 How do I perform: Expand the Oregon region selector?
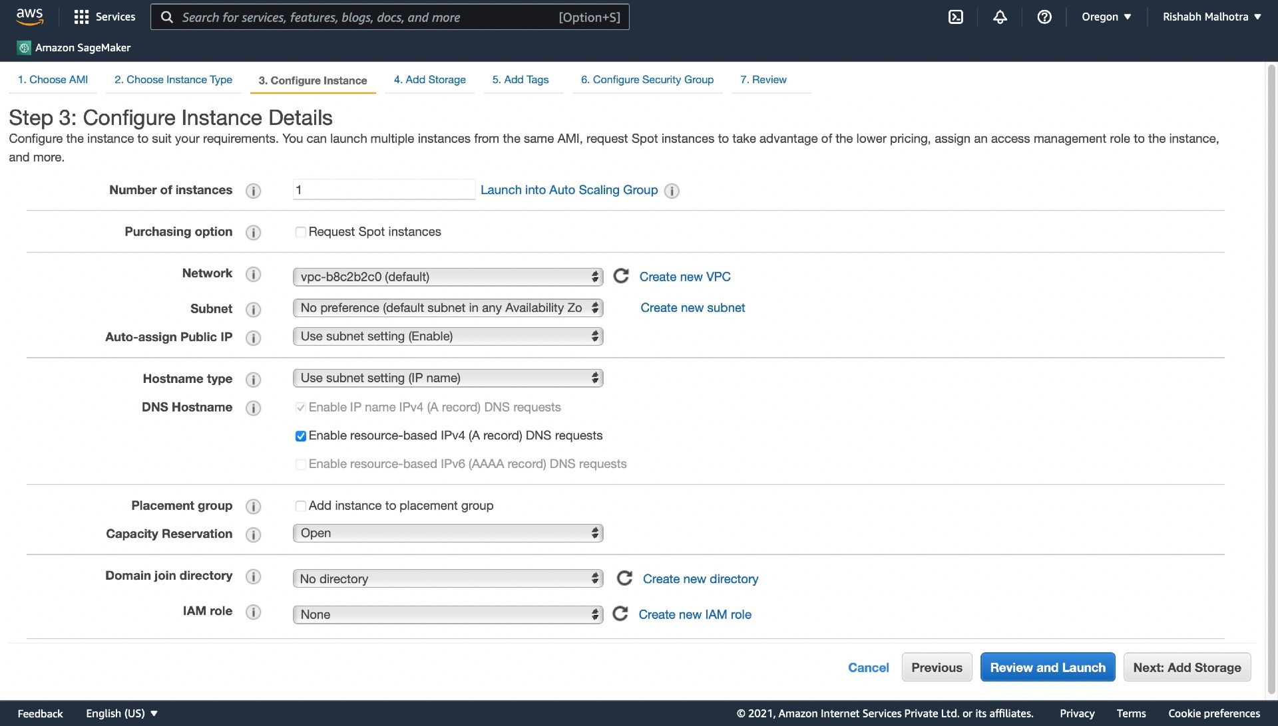(x=1106, y=17)
